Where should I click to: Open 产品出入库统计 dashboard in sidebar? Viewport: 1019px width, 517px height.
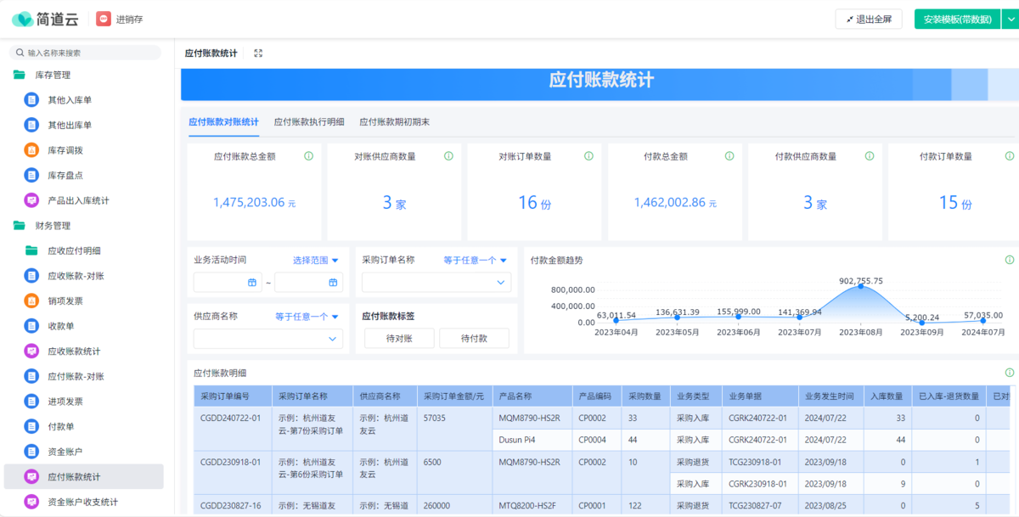[x=78, y=200]
